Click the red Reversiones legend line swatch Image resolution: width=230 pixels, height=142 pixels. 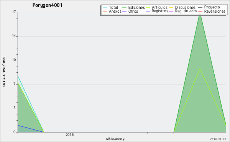coord(200,11)
